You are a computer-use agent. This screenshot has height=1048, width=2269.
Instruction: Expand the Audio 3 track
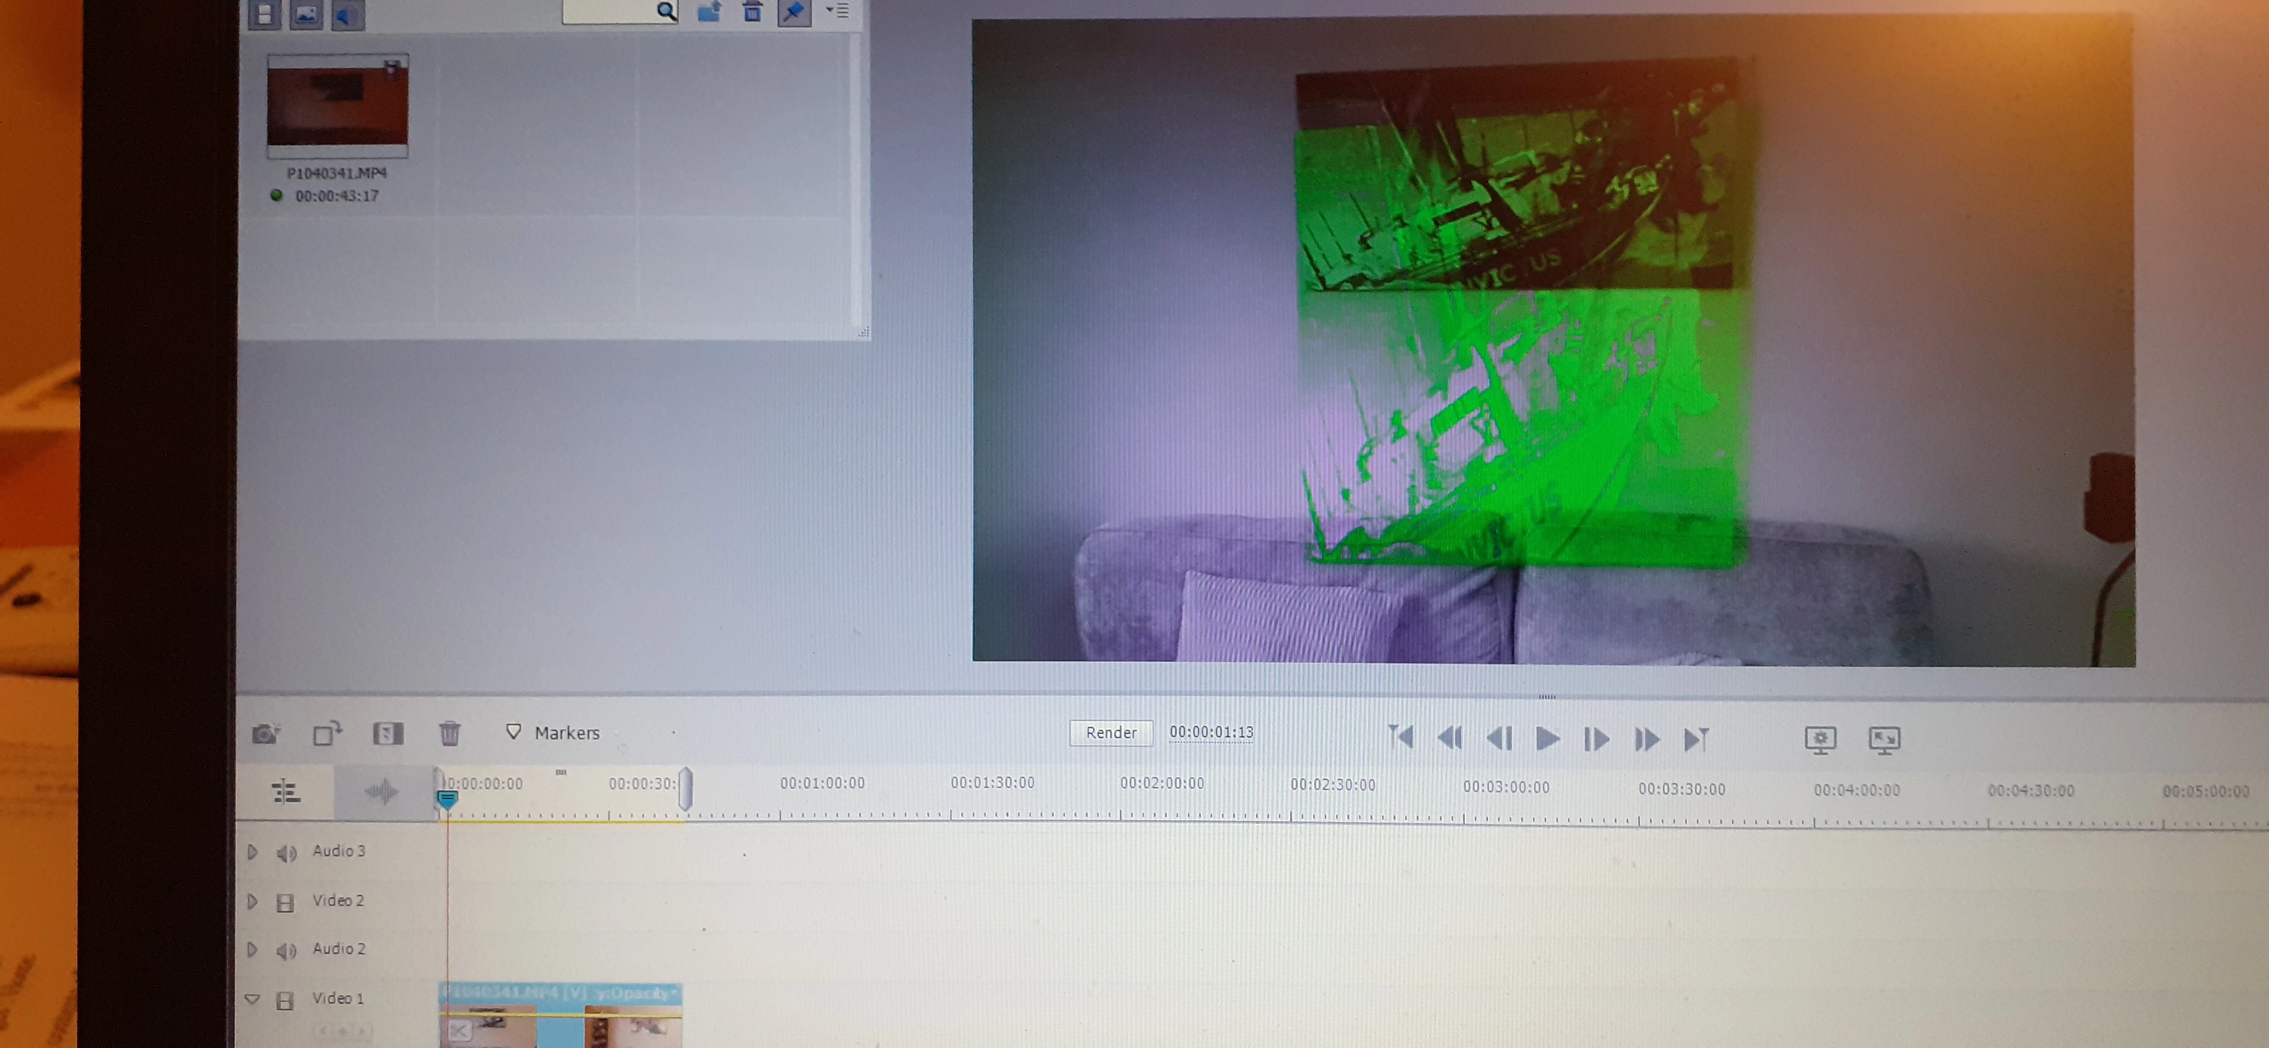(253, 852)
